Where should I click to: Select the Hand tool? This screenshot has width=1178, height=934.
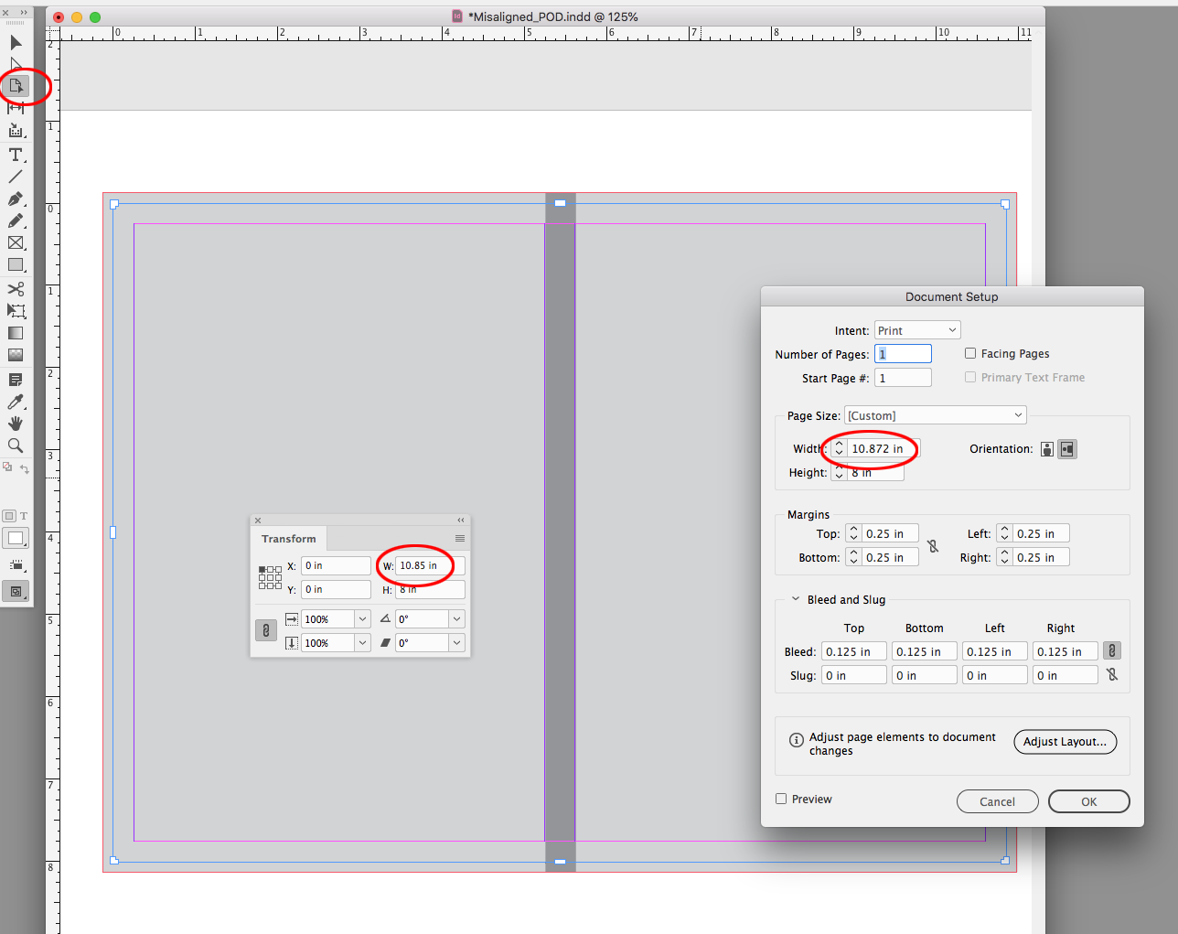click(x=15, y=423)
